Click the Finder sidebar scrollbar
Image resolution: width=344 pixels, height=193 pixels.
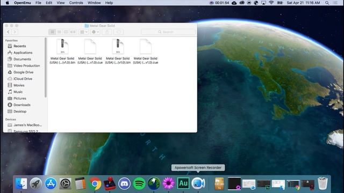coord(46,68)
